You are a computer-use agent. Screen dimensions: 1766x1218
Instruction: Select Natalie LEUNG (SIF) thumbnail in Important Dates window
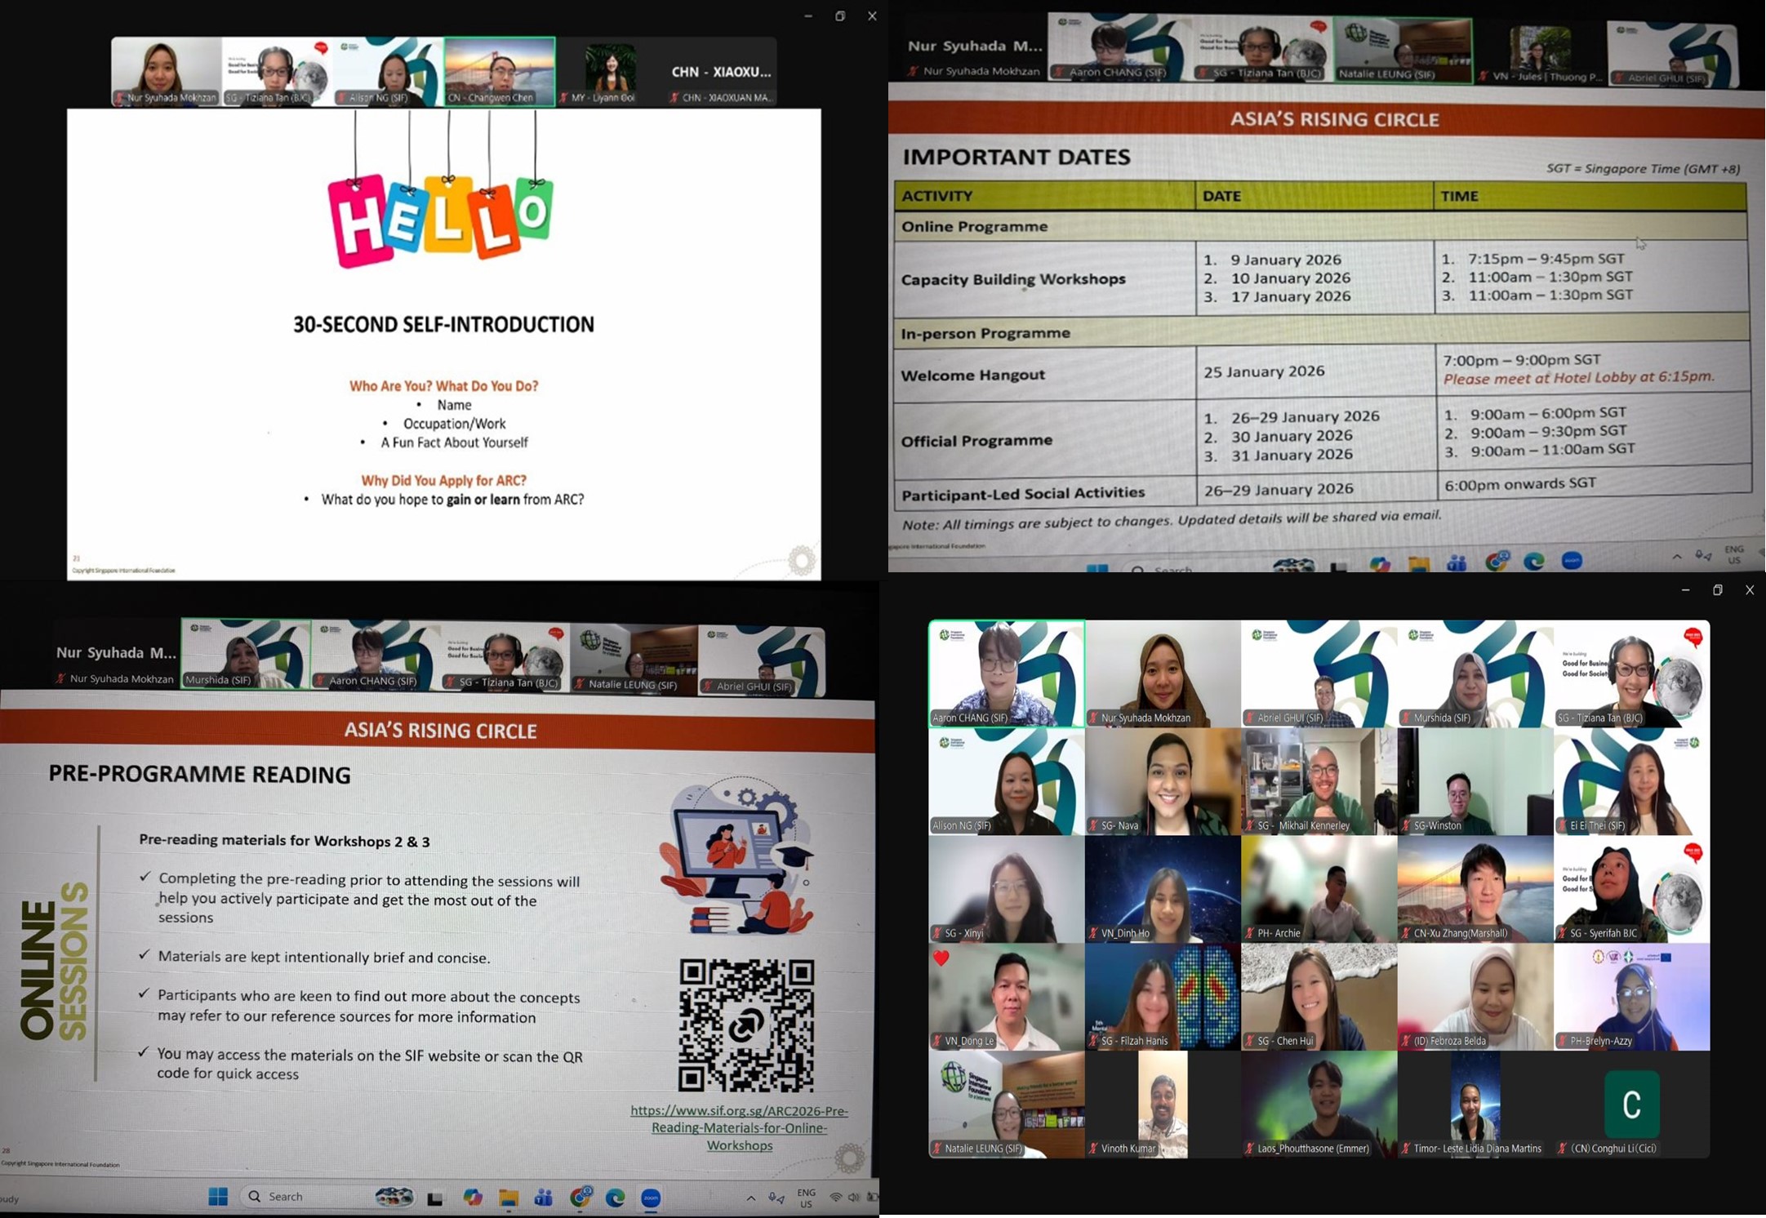(1403, 51)
